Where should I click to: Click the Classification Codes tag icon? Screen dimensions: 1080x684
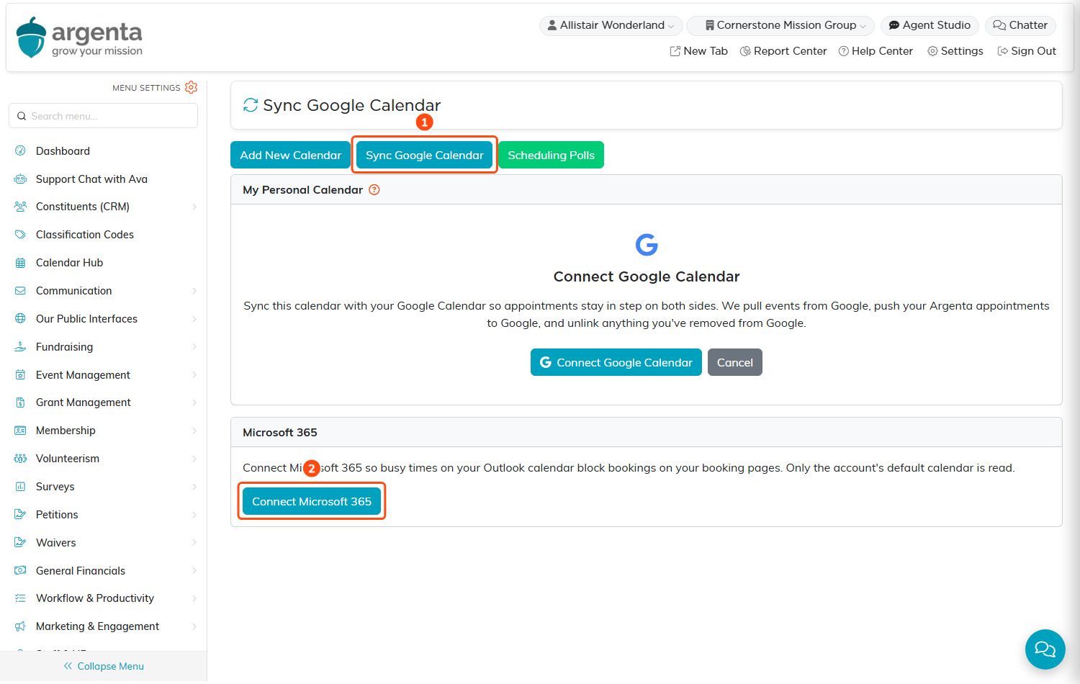(20, 235)
